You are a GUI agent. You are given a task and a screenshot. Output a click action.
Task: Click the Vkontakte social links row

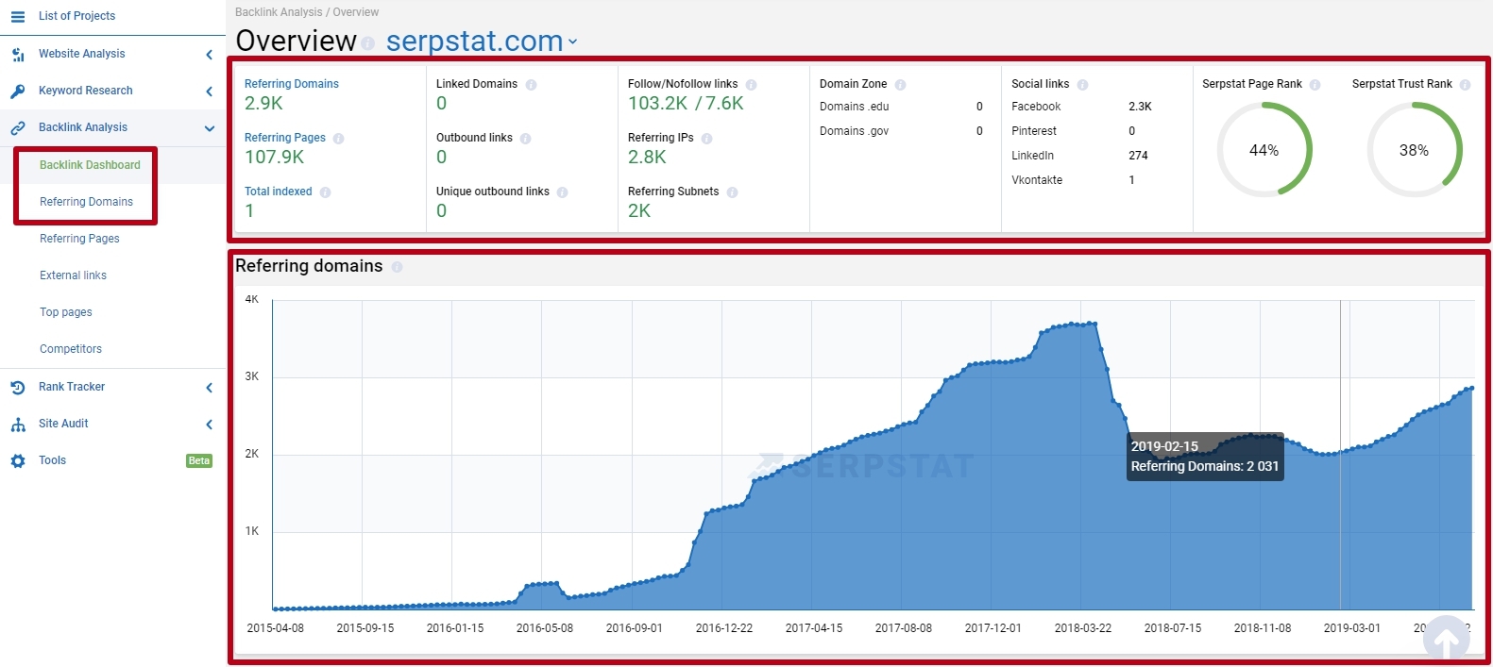click(x=1074, y=180)
